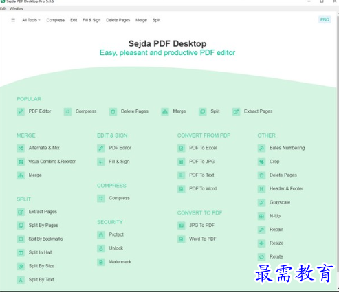Click the Split icon under Popular
The width and height of the screenshot is (339, 295).
point(203,111)
